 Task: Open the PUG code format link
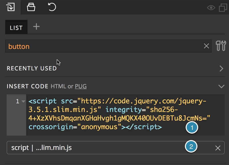pyautogui.click(x=81, y=86)
